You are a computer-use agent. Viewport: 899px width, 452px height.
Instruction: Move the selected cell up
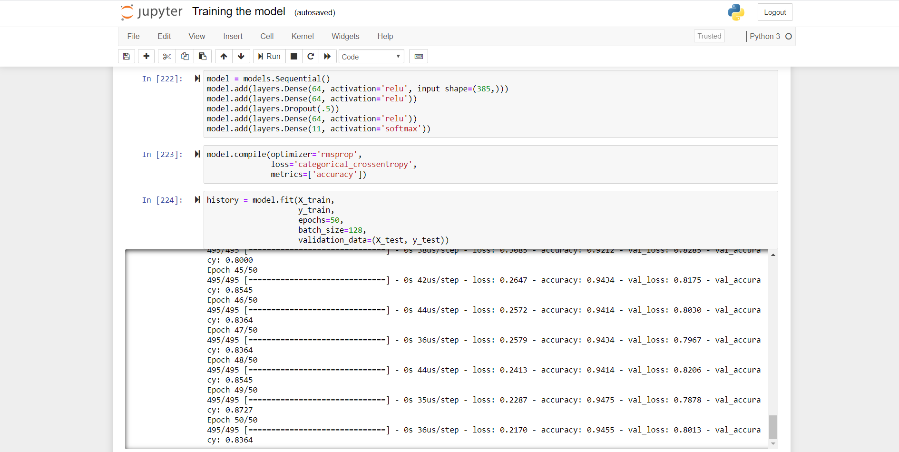(224, 57)
